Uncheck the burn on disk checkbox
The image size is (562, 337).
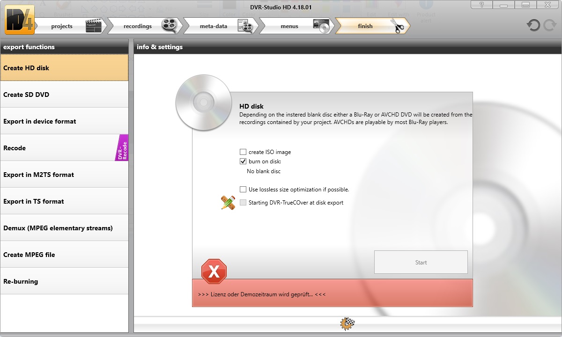click(243, 161)
